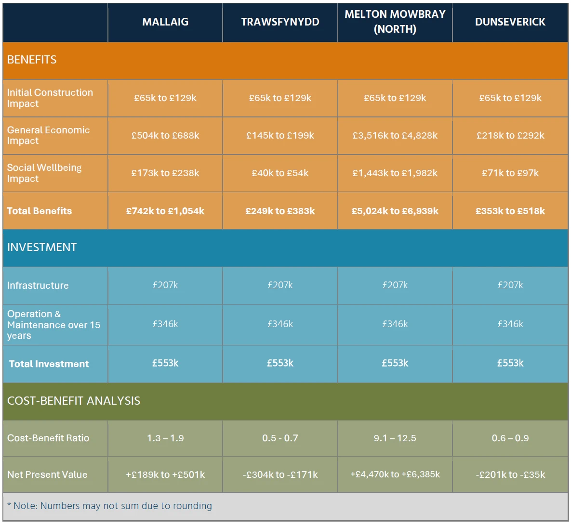Select the Social Wellbeing Impact row label
571x524 pixels.
43,173
